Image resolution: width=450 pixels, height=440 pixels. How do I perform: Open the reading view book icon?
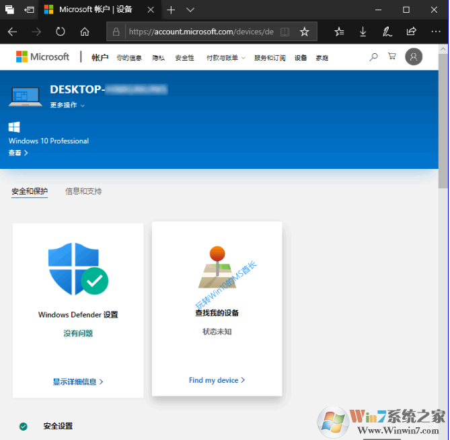285,32
